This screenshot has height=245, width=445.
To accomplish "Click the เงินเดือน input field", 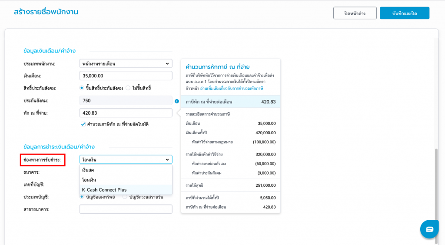I will pos(126,76).
